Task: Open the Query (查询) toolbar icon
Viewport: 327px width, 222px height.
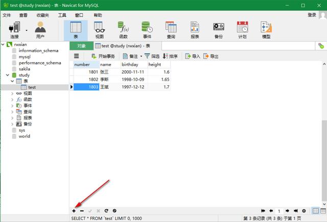Action: pos(171,30)
